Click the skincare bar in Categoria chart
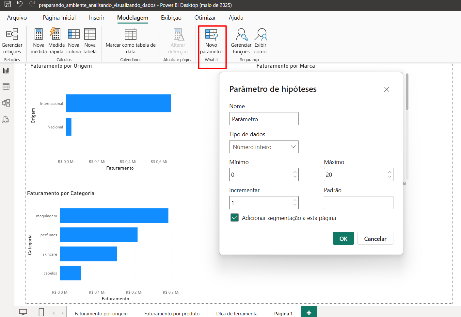 (88, 254)
